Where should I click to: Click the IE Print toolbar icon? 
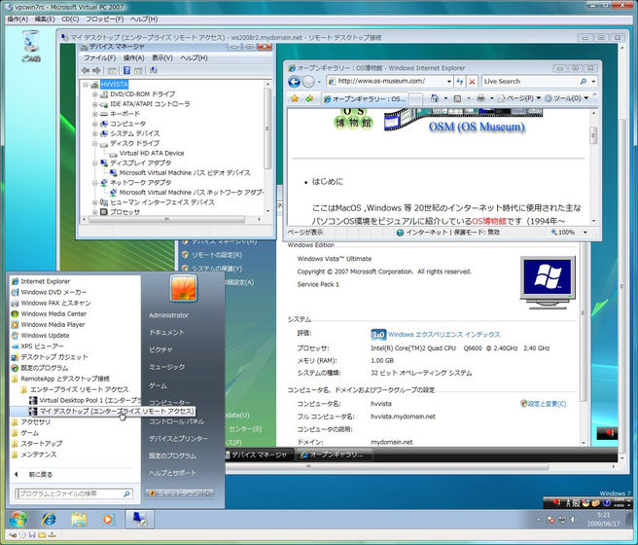point(481,98)
